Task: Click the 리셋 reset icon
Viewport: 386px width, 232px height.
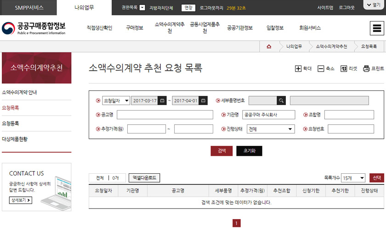Action: pos(344,69)
